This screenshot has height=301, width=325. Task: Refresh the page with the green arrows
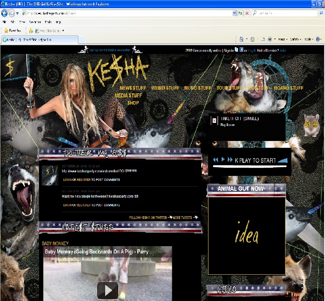coord(240,13)
